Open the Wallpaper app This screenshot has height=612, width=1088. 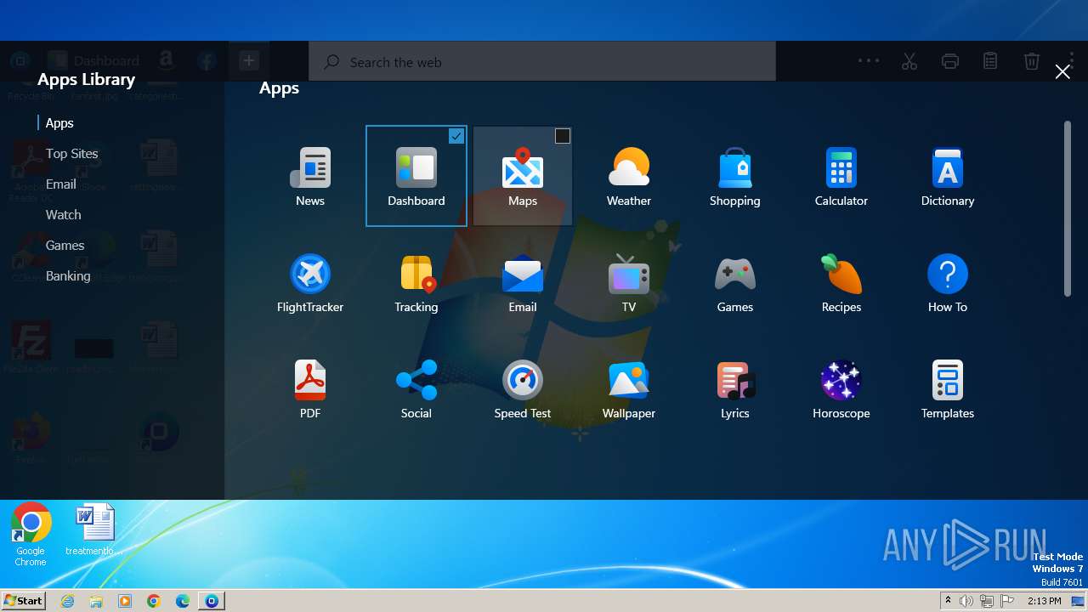pos(629,389)
